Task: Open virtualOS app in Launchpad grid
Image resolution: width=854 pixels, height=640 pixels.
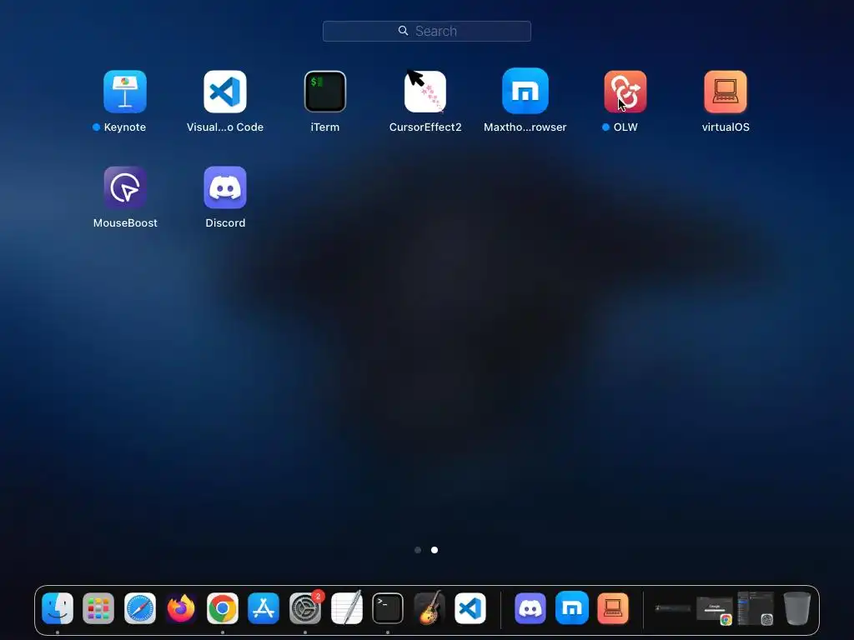Action: [x=726, y=92]
